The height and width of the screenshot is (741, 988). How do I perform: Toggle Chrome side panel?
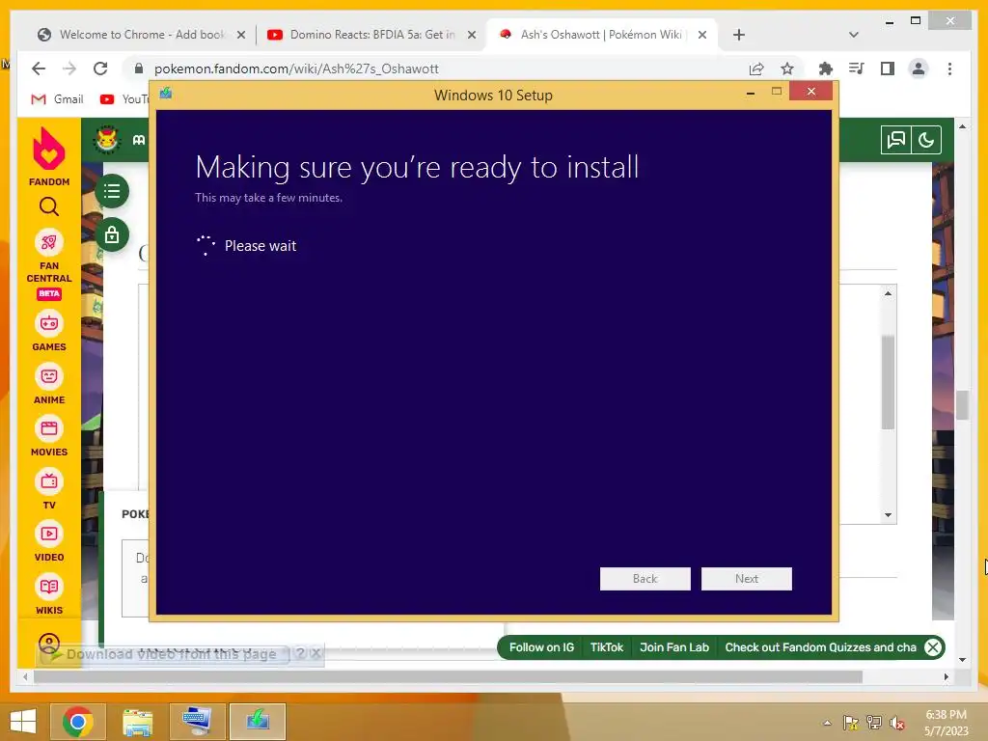[x=888, y=69]
